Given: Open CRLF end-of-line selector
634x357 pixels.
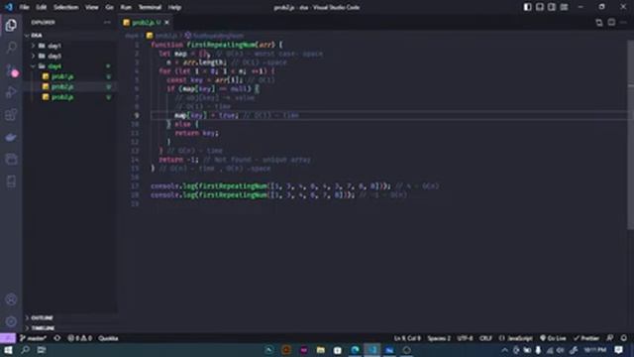Looking at the screenshot, I should click(x=485, y=338).
